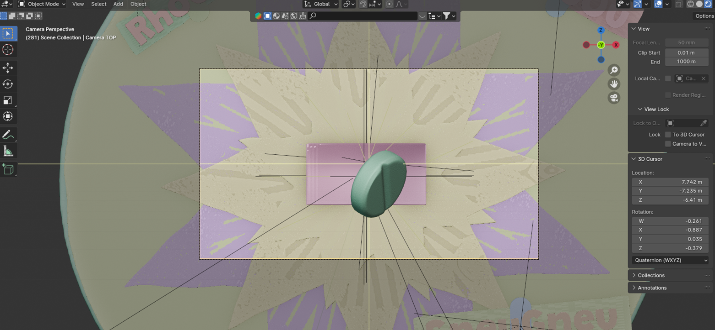Image resolution: width=715 pixels, height=330 pixels.
Task: Open the Select menu
Action: 98,4
